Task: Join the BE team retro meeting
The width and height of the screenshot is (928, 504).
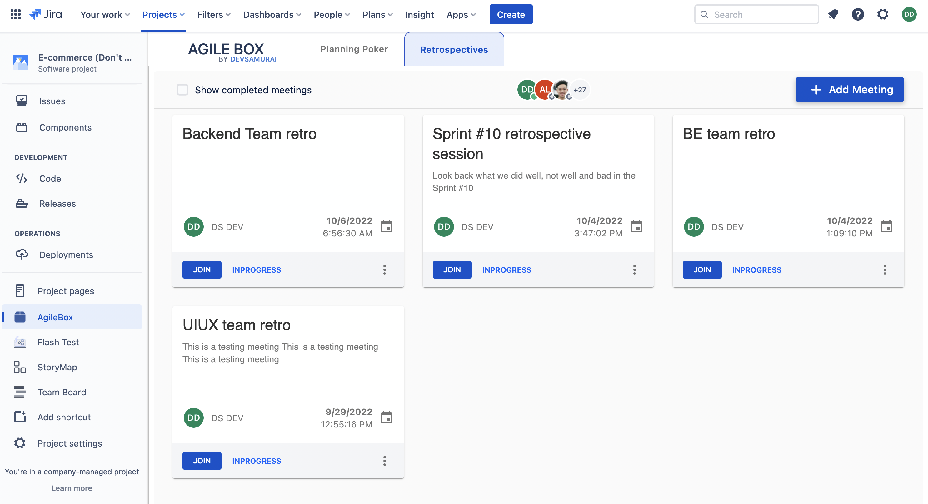Action: pyautogui.click(x=702, y=269)
